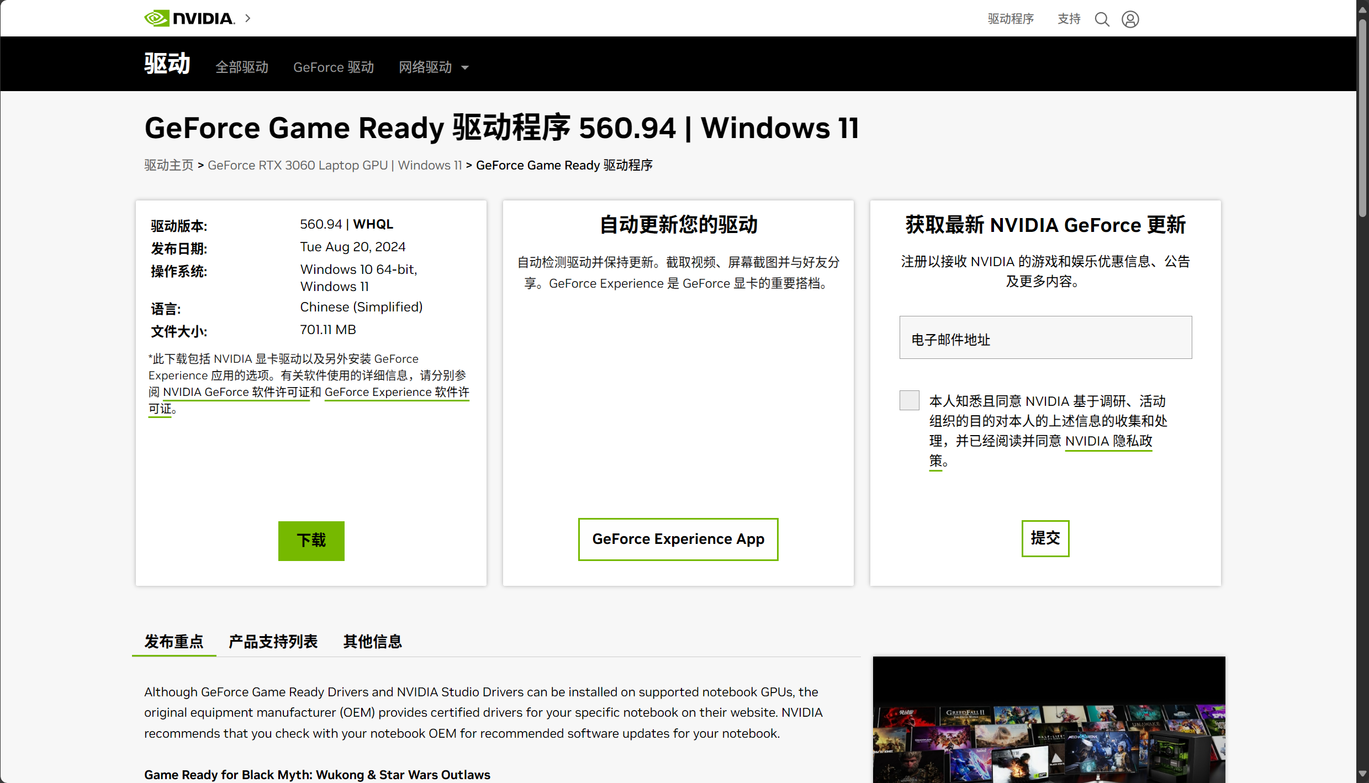Open the user account icon
The height and width of the screenshot is (783, 1369).
1130,19
